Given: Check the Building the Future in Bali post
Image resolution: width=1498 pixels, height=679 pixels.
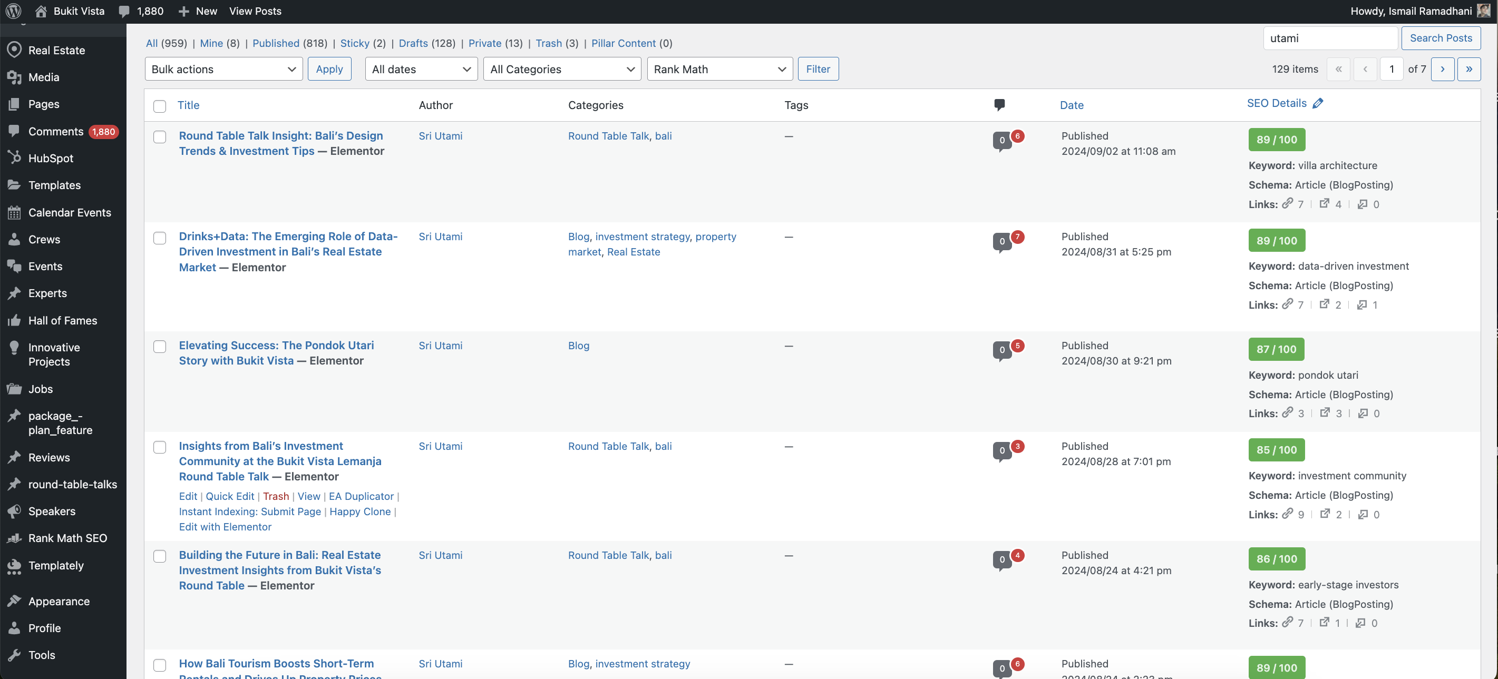Looking at the screenshot, I should tap(160, 556).
